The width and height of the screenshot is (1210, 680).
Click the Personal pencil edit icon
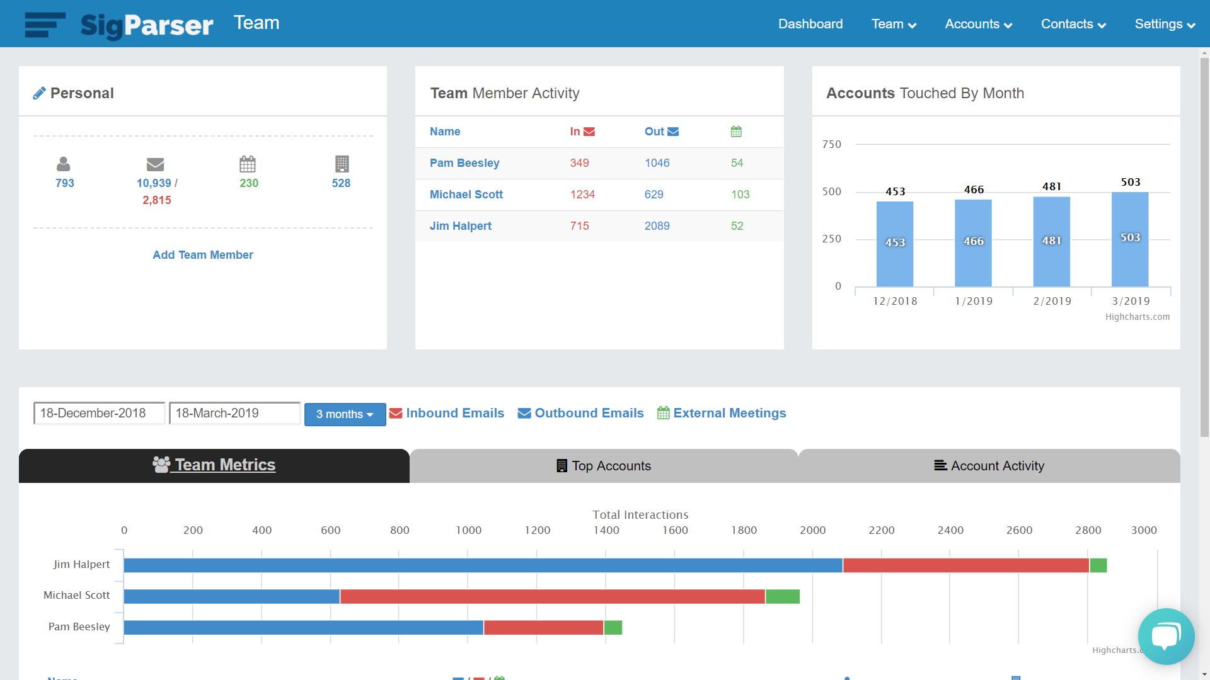[x=39, y=93]
